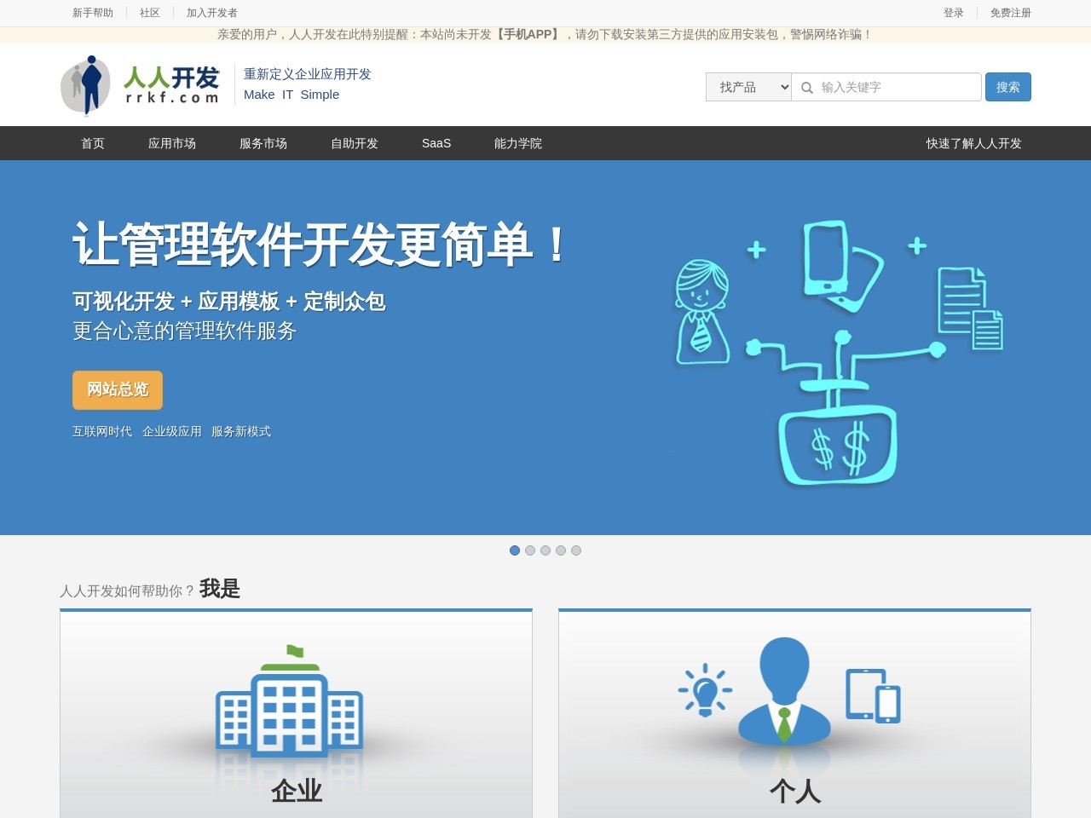Click the lightbulb idea icon
The width and height of the screenshot is (1091, 818).
tap(704, 689)
